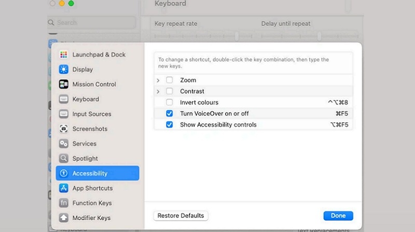Viewport: 415px width, 232px height.
Task: Click the Display sun icon
Action: coord(63,69)
